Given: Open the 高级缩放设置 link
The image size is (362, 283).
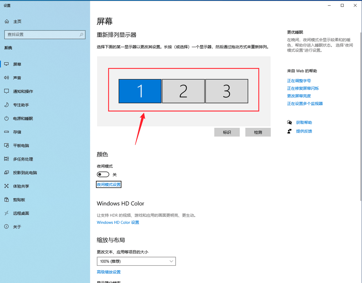Looking at the screenshot, I should click(109, 272).
